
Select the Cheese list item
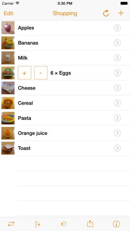coord(65,88)
